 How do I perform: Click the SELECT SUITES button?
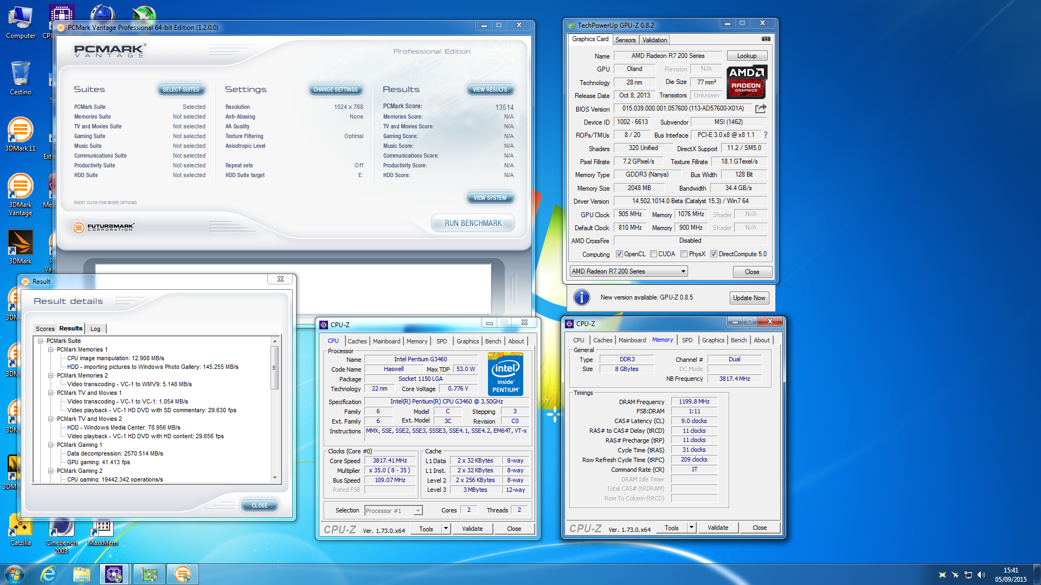181,89
